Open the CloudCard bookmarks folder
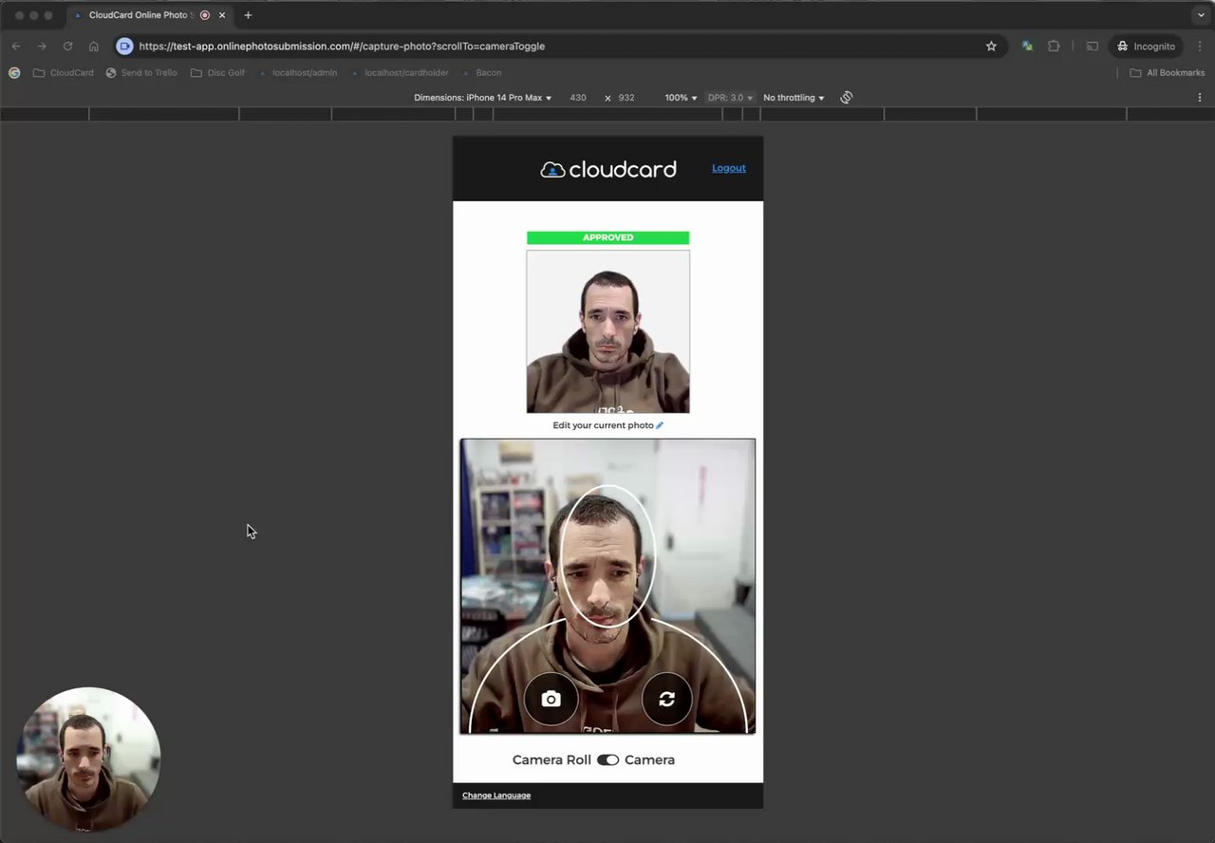Viewport: 1215px width, 843px height. (x=64, y=73)
